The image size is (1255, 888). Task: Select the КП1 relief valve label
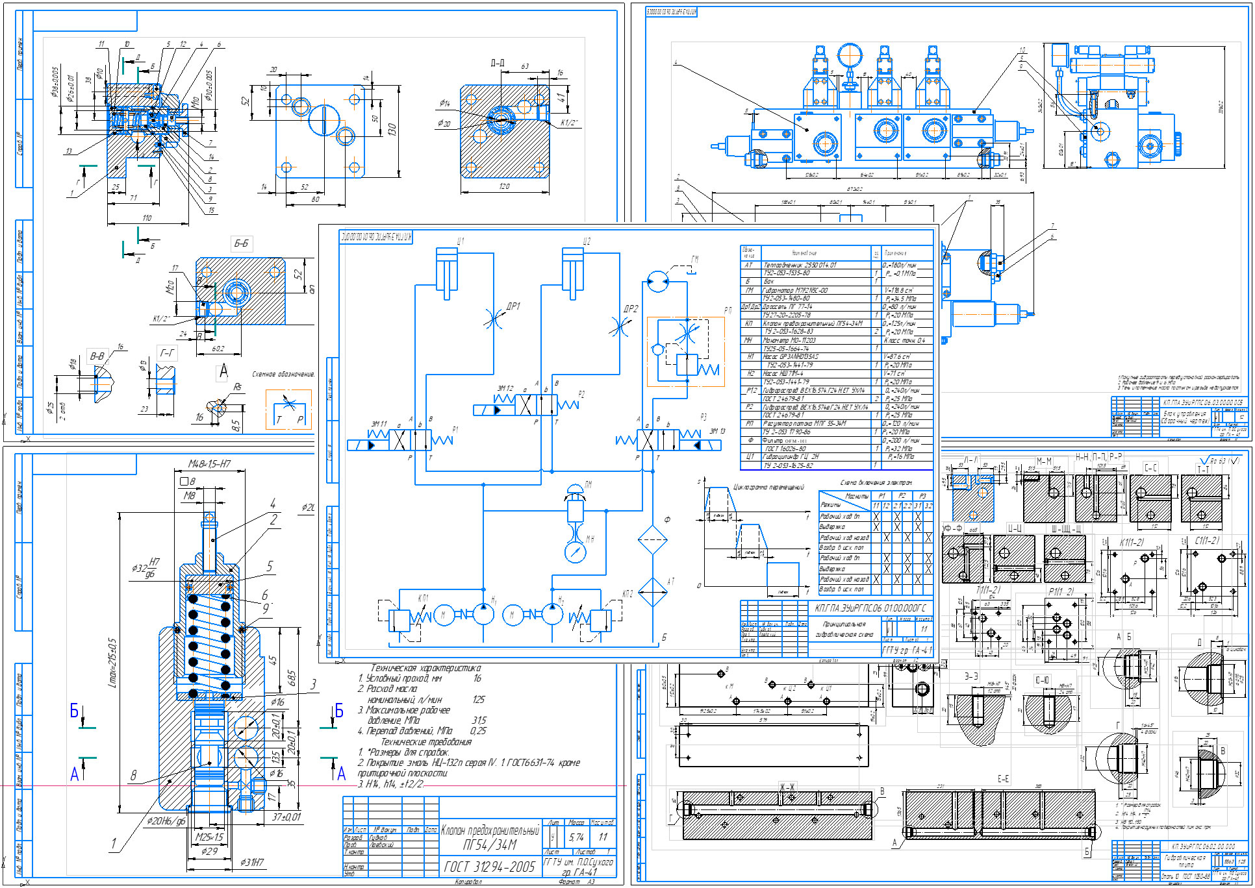pyautogui.click(x=423, y=597)
